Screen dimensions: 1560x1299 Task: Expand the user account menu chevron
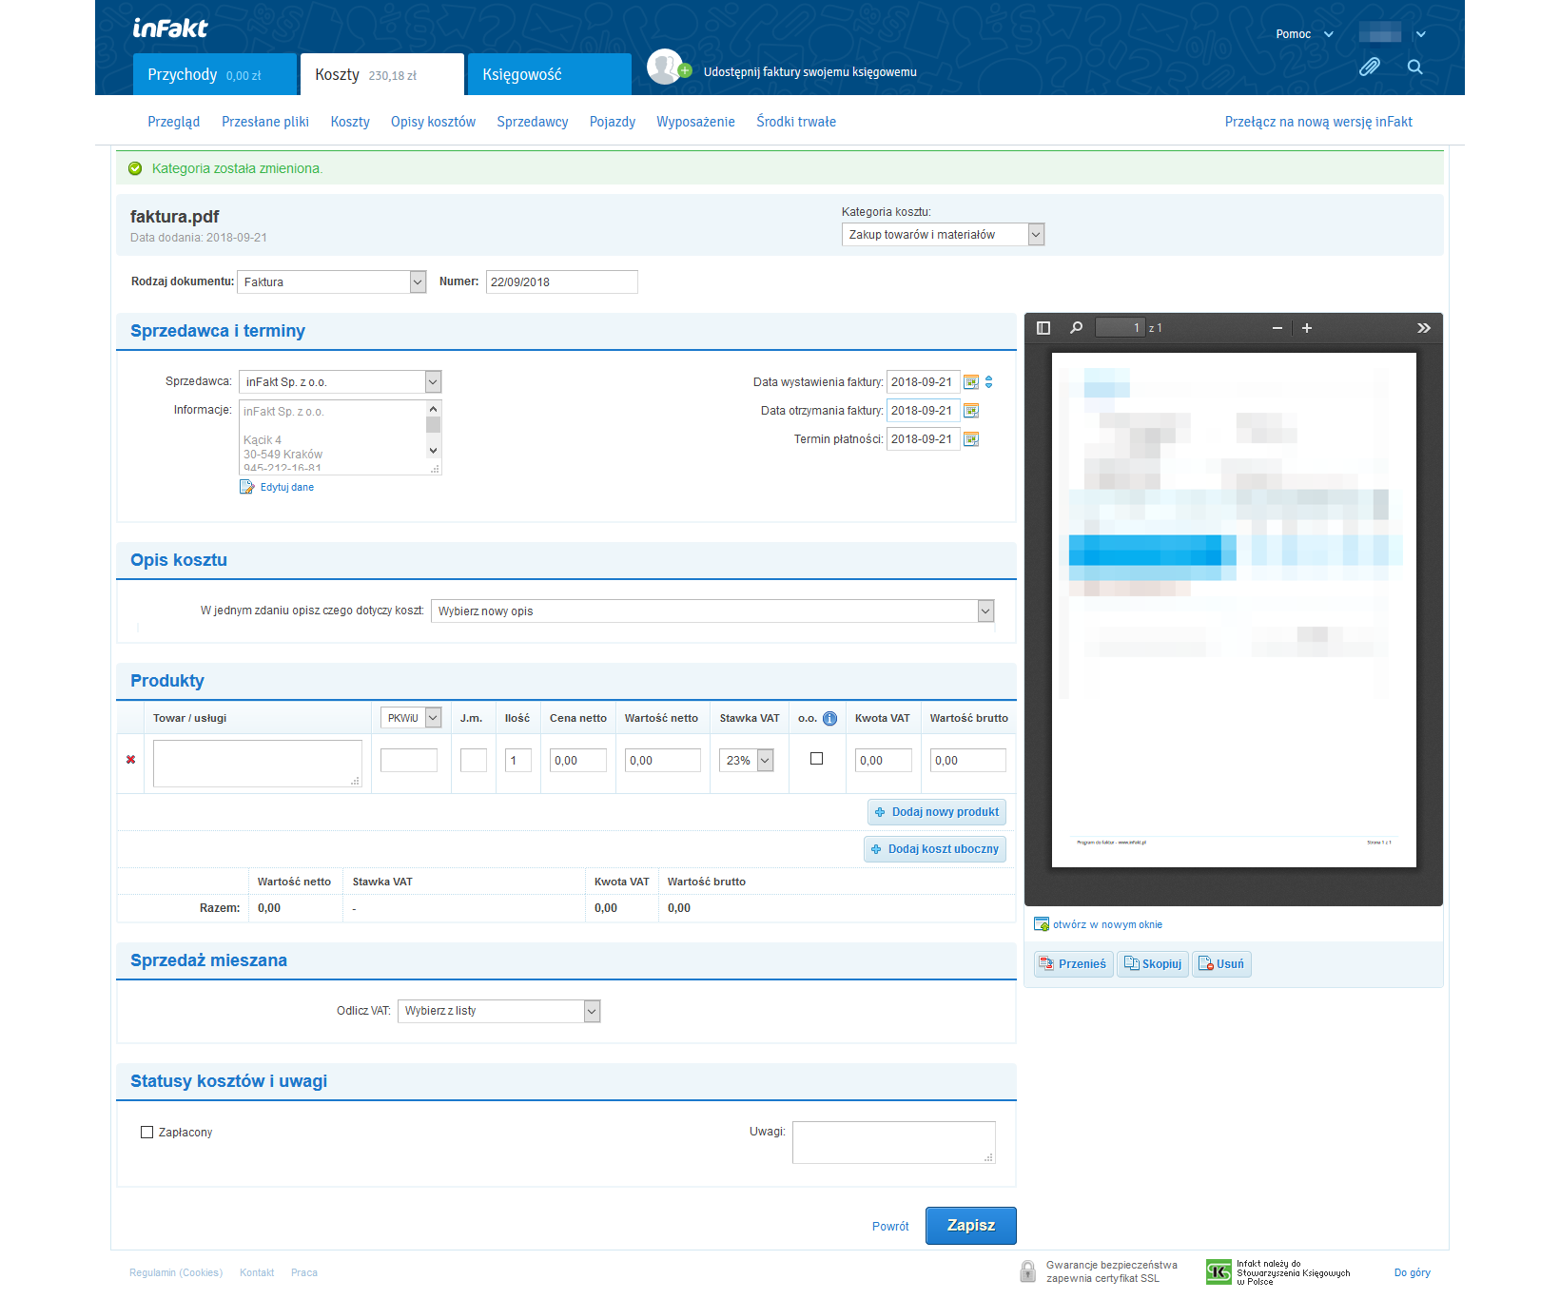pos(1421,34)
